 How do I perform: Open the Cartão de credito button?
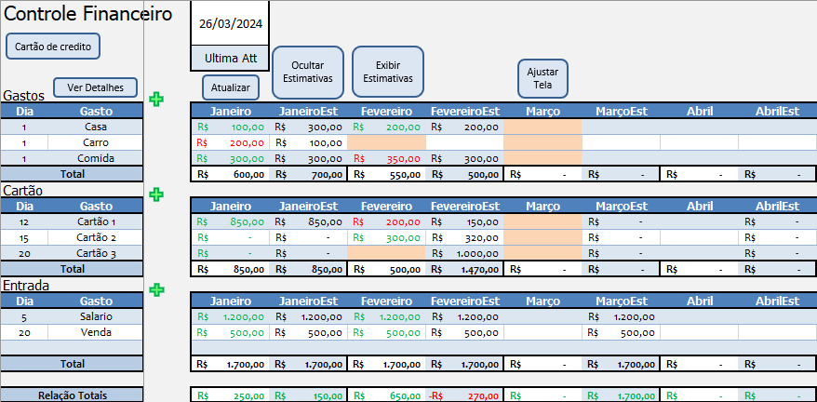(53, 47)
